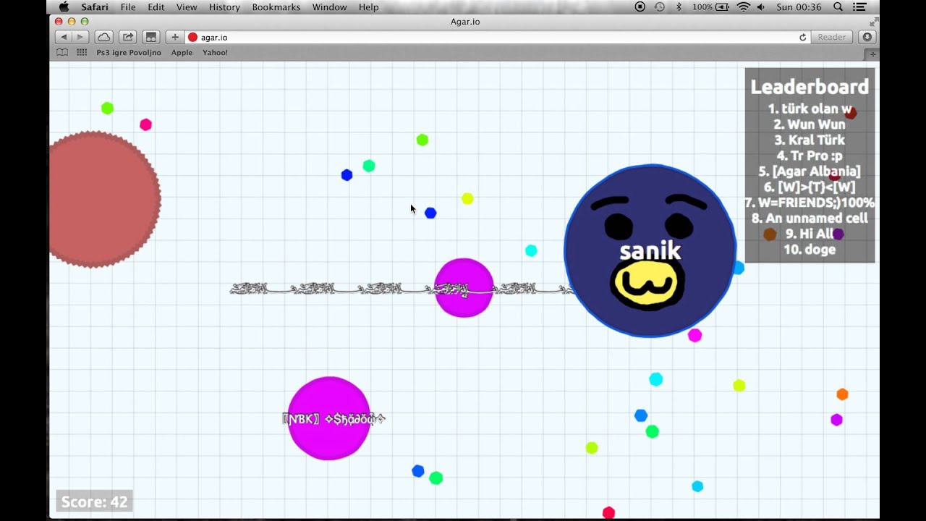Click leaderboard entry 'Kral Türk'
This screenshot has height=521, width=926.
[810, 140]
